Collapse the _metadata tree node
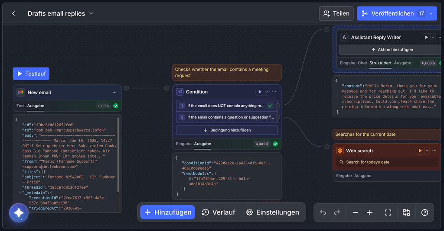 (19, 192)
